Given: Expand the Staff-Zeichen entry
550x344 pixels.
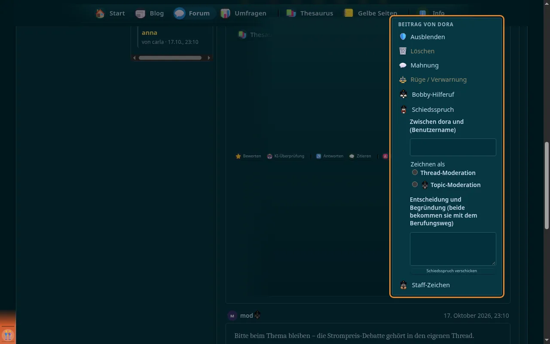Looking at the screenshot, I should coord(447,285).
